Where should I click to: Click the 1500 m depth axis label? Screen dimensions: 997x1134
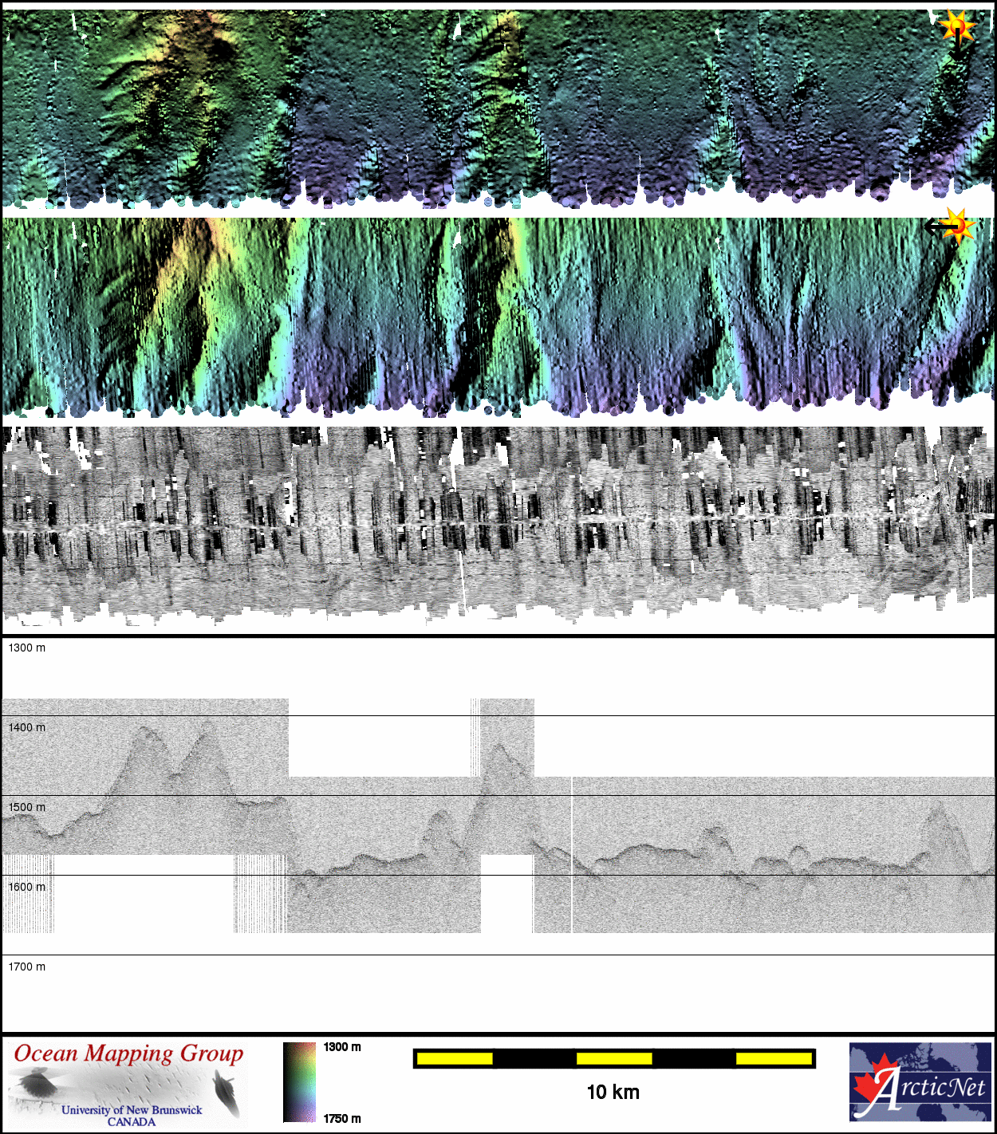[x=27, y=807]
